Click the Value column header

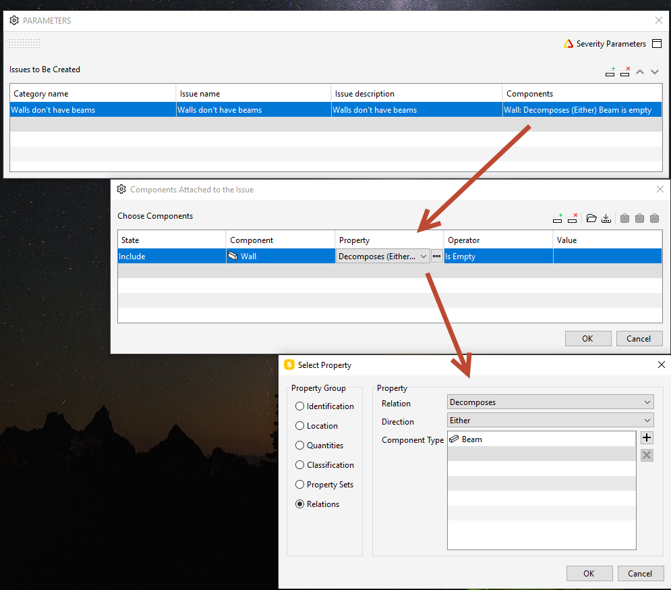tap(608, 240)
